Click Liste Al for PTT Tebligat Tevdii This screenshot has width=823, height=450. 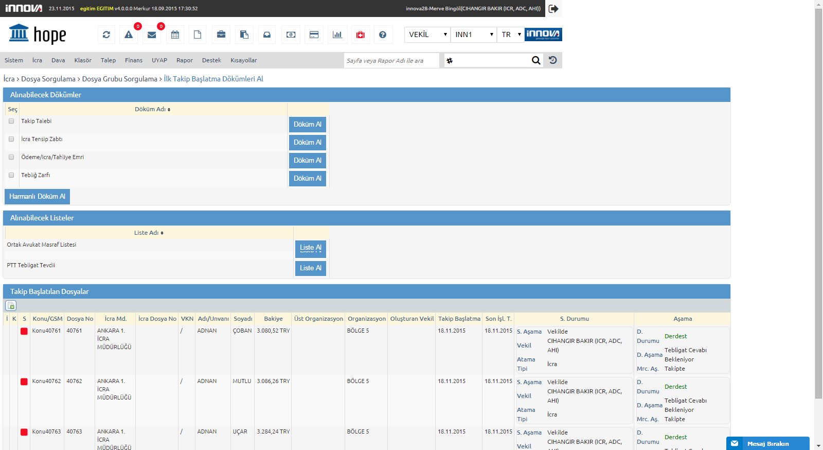tap(311, 268)
